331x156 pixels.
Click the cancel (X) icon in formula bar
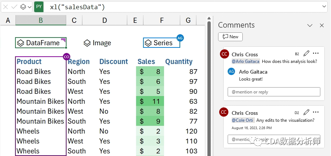coord(6,7)
